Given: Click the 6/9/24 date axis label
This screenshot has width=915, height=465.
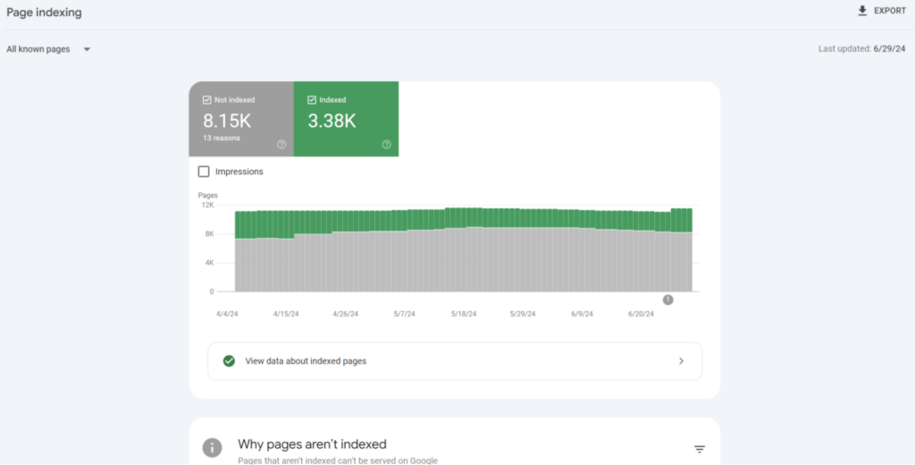Looking at the screenshot, I should tap(582, 314).
